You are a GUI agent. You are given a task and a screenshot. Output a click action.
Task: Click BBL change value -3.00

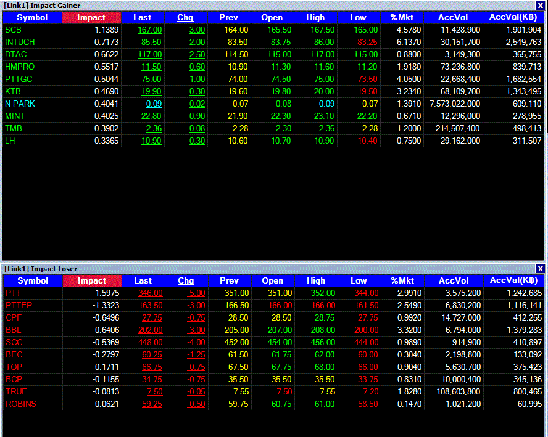click(196, 330)
